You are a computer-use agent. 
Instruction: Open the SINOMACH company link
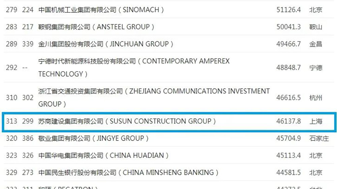(101, 10)
